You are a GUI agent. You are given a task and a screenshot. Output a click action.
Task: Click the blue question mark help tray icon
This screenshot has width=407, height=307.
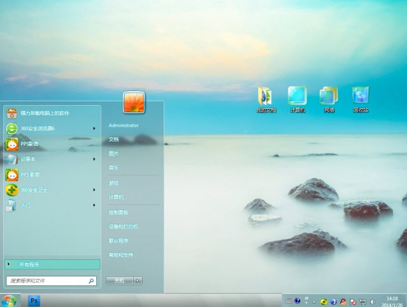pyautogui.click(x=297, y=301)
